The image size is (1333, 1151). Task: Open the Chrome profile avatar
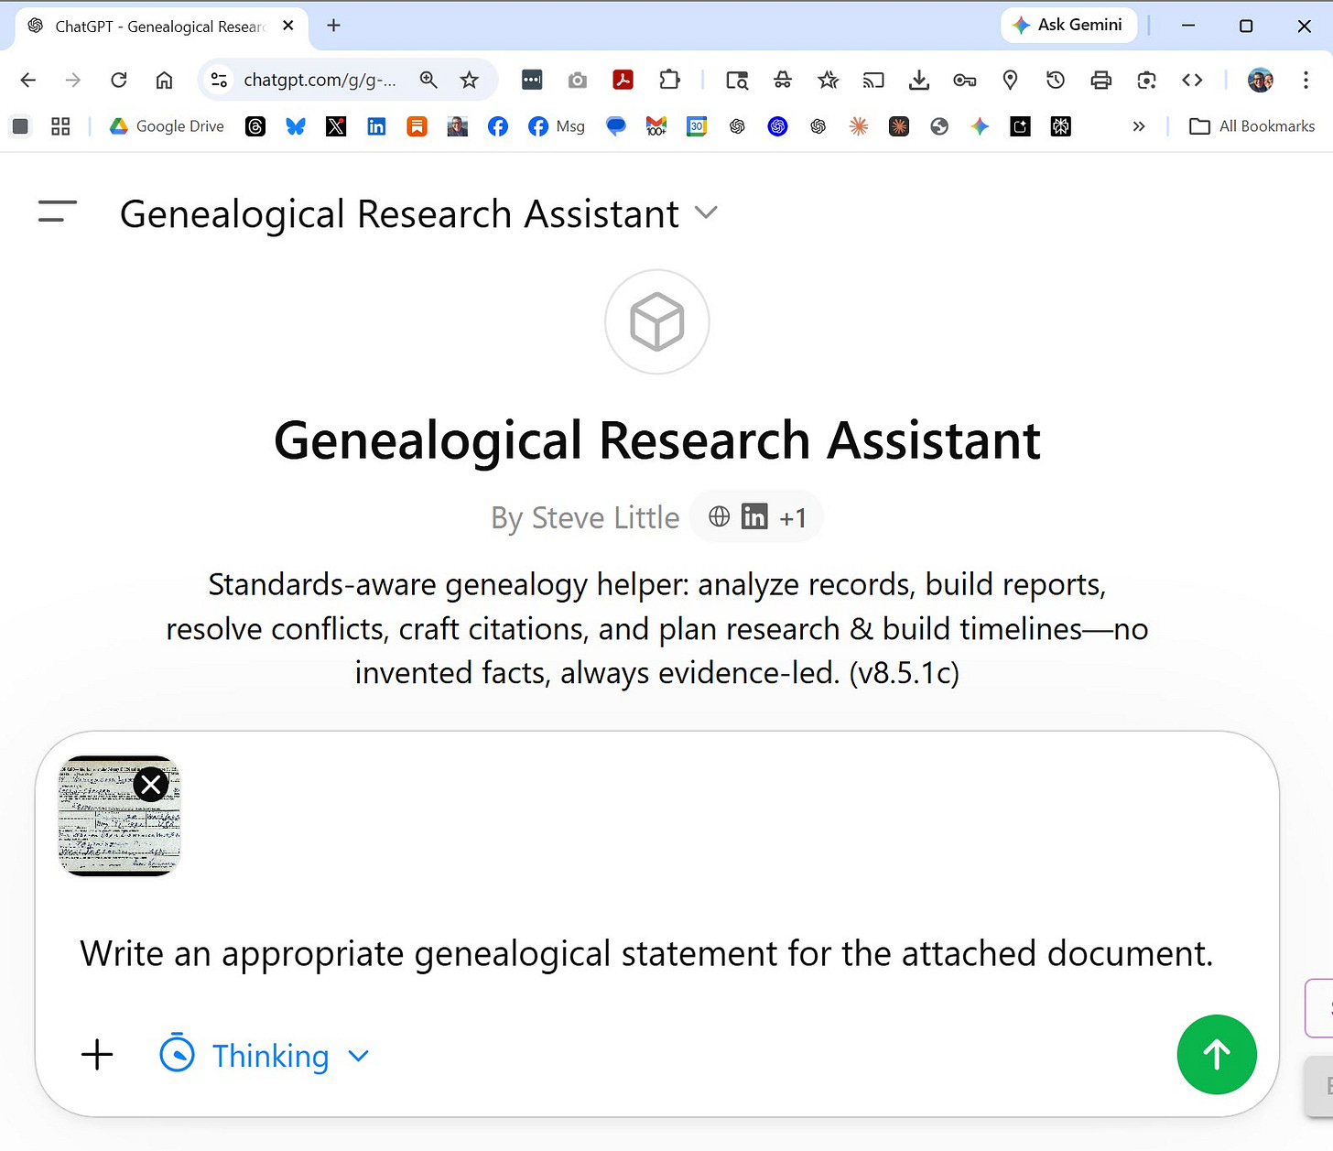(x=1261, y=80)
